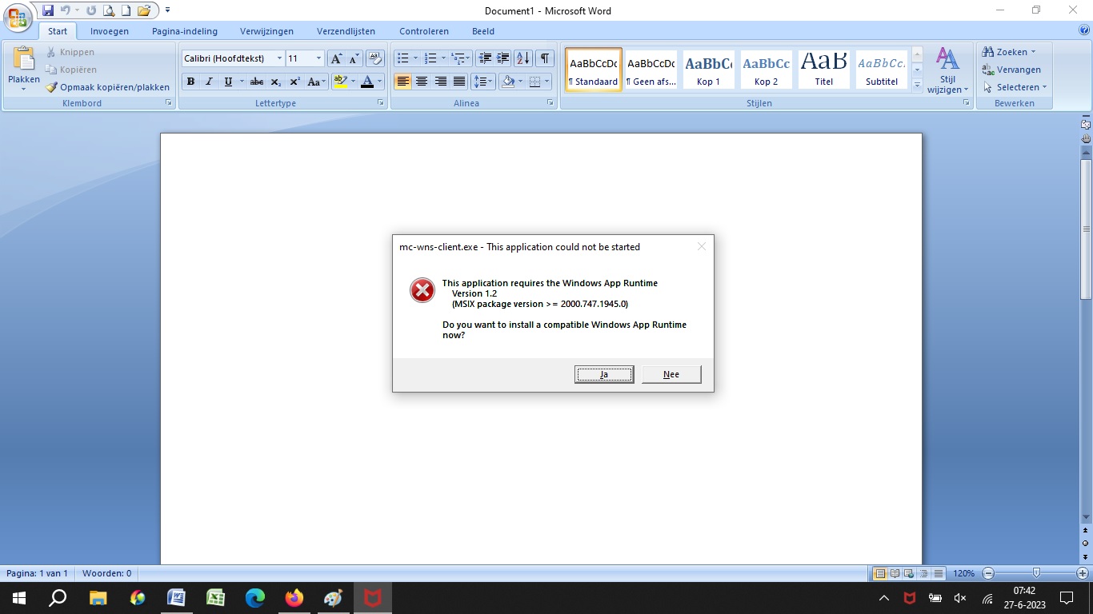Viewport: 1093px width, 614px height.
Task: Open the Verzendlijsten tab
Action: point(346,31)
